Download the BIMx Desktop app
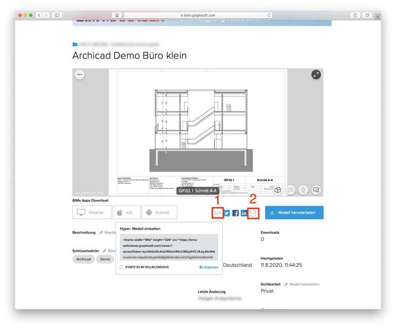Screen dimensions: 396x329 tap(92, 212)
